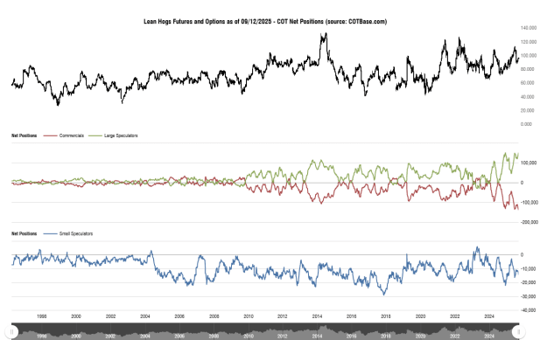Click the 60.000 price axis label
The height and width of the screenshot is (340, 547).
(x=528, y=83)
